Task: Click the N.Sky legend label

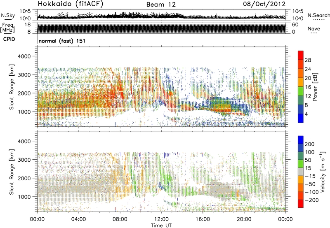Action: 8,15
